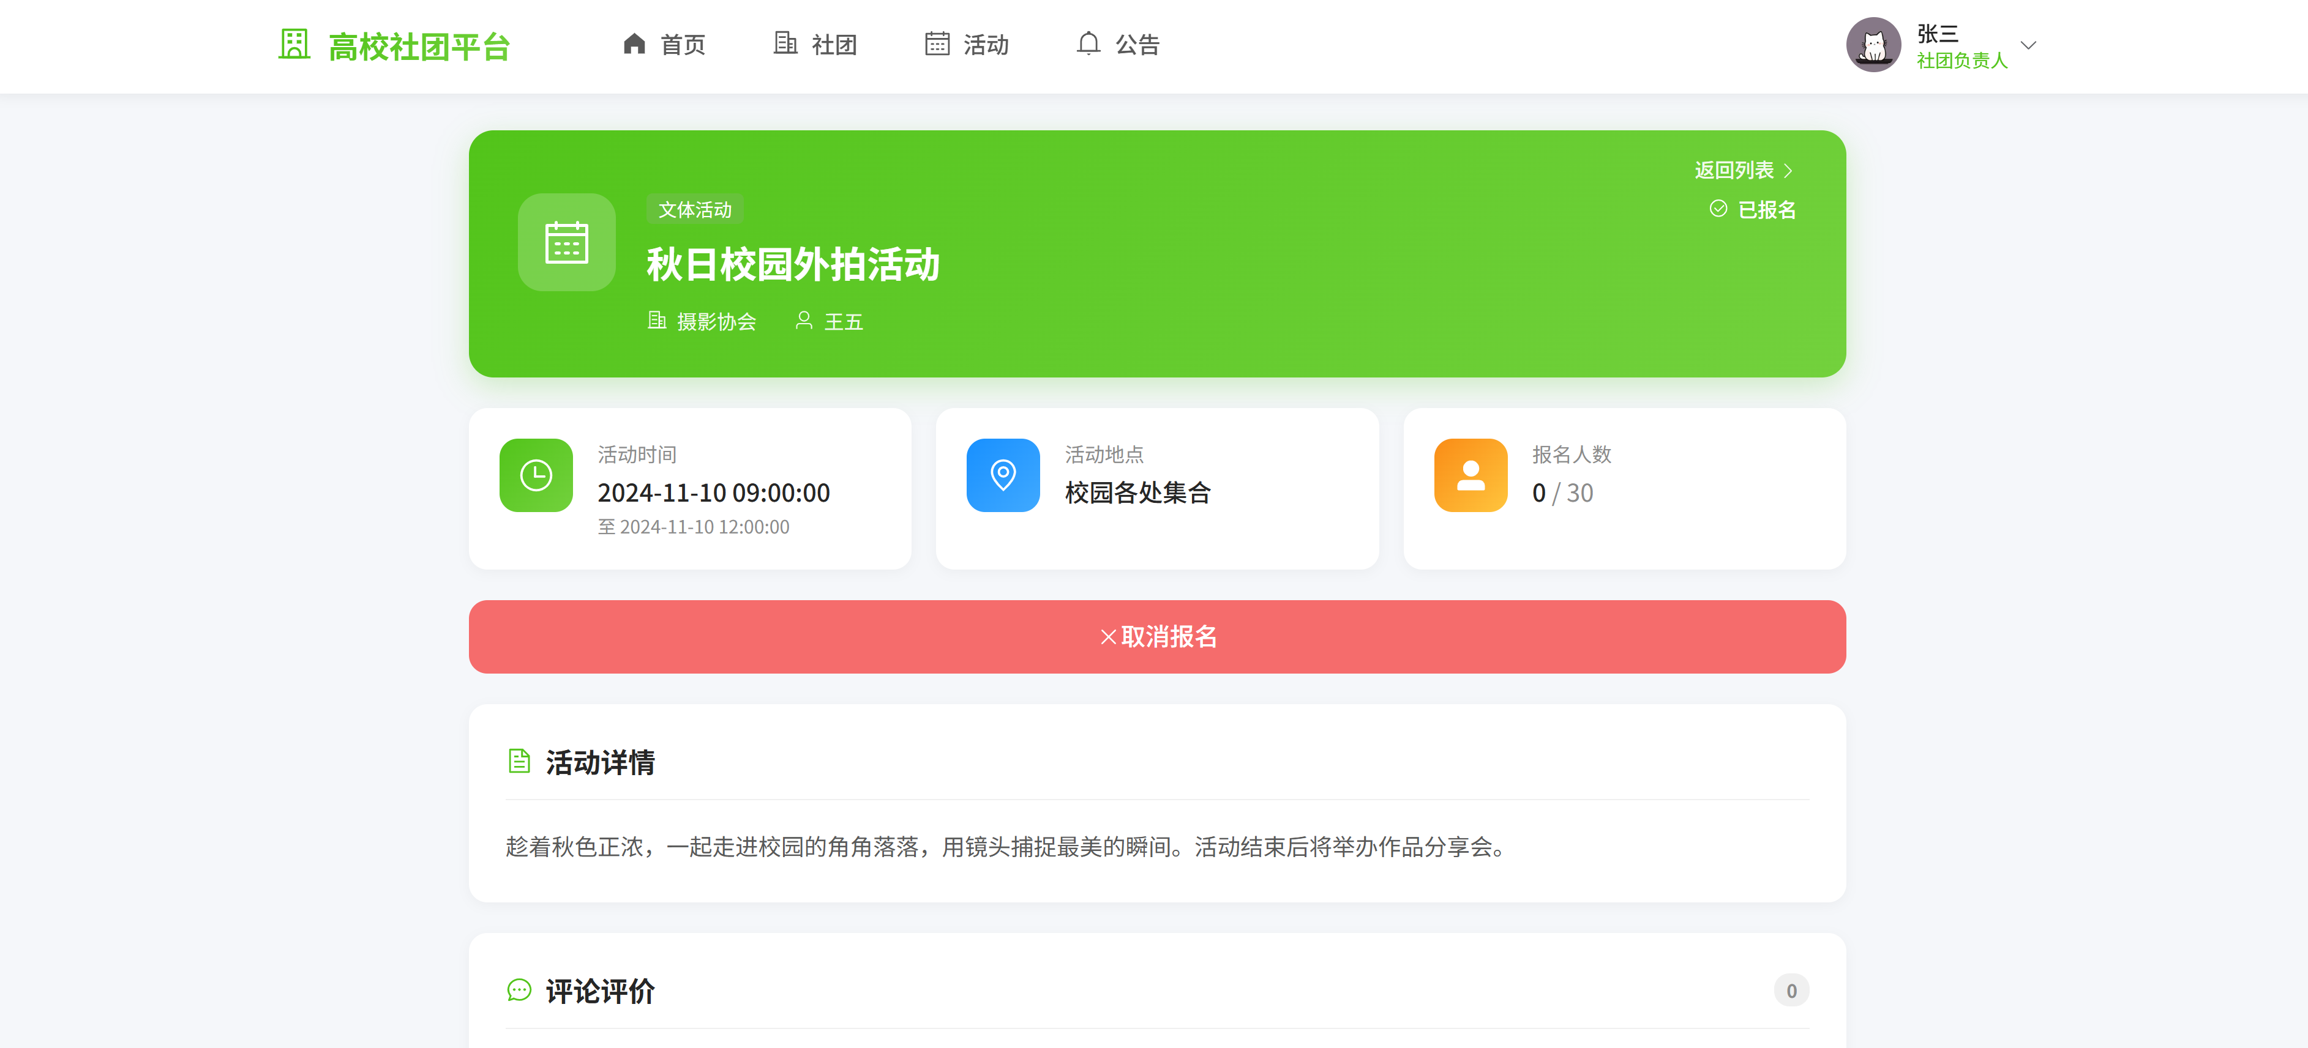Open the 摄影协会 club name
The image size is (2308, 1048).
point(717,322)
